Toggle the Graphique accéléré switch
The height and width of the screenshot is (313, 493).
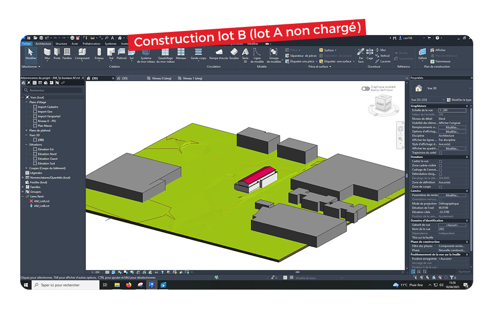[x=365, y=88]
